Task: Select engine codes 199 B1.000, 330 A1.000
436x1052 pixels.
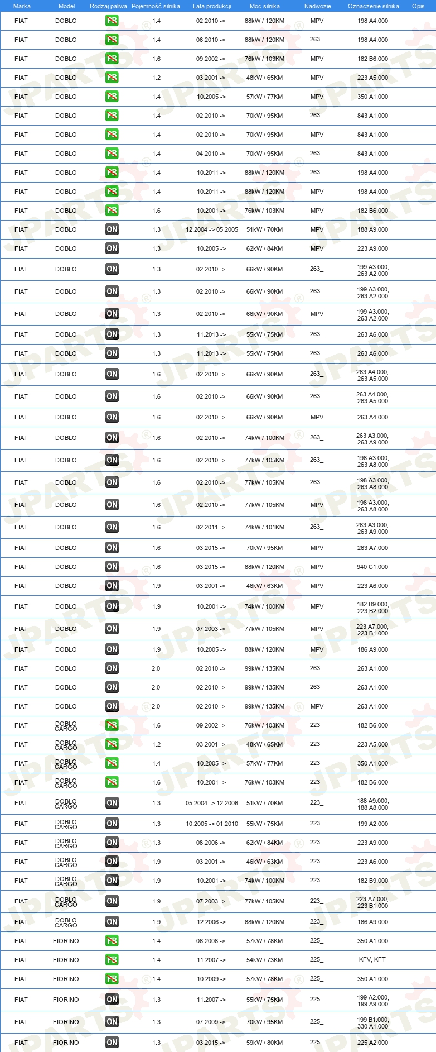Action: point(372,1022)
